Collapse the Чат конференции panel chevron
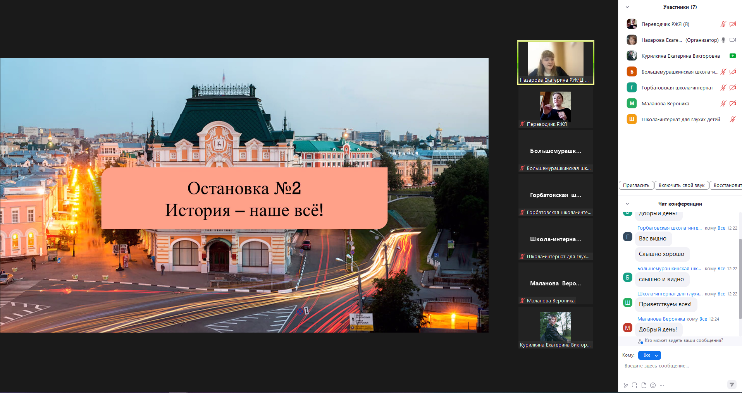The image size is (742, 393). [x=627, y=204]
